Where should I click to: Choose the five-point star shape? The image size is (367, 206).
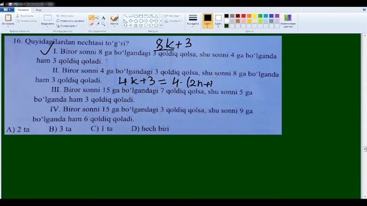coord(136,25)
